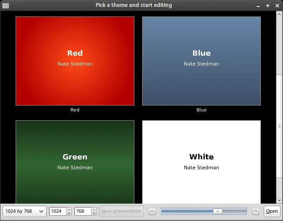Click the scrollbar up arrow
This screenshot has width=283, height=221.
pos(279,14)
